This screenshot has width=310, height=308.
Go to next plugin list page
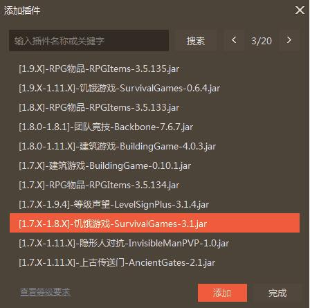[x=289, y=40]
